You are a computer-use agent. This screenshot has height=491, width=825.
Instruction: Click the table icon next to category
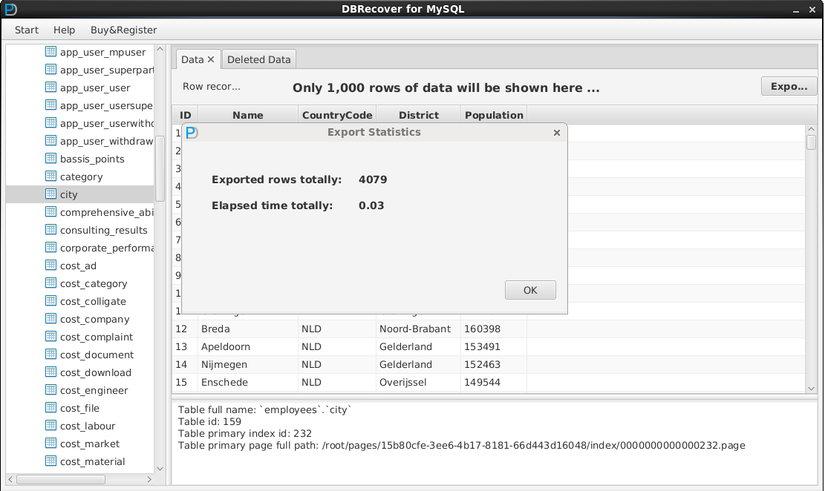click(x=50, y=177)
